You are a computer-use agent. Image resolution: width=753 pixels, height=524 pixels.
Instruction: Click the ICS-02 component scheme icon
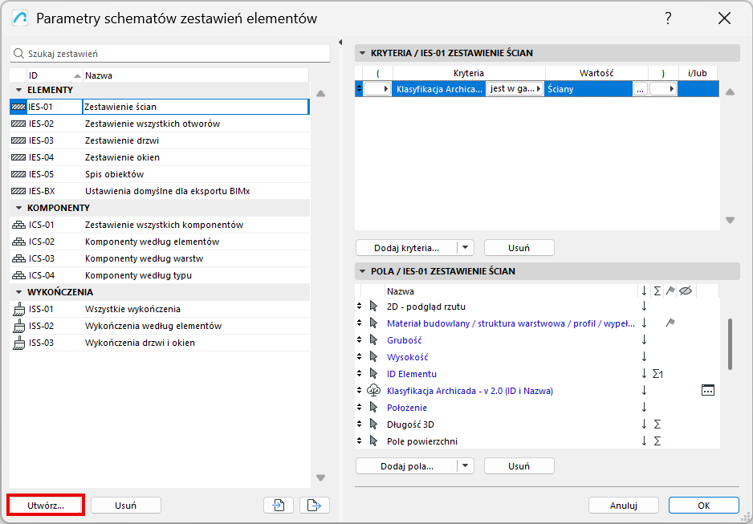pyautogui.click(x=18, y=242)
